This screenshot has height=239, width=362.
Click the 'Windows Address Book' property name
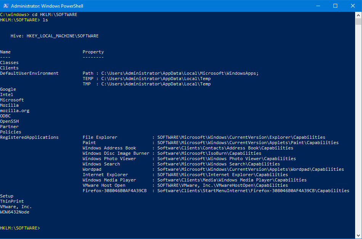109,148
